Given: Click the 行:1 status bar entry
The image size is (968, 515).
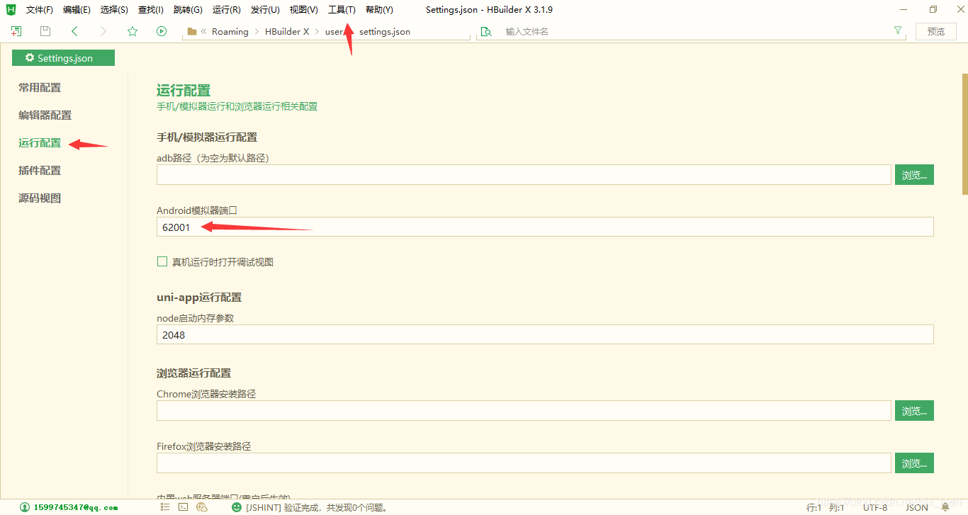Looking at the screenshot, I should 814,507.
